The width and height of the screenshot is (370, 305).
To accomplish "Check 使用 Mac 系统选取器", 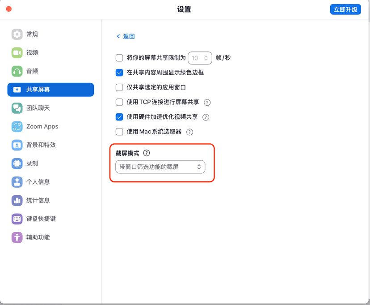I will 119,132.
